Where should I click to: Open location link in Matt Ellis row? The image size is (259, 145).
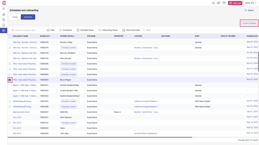coord(146,112)
